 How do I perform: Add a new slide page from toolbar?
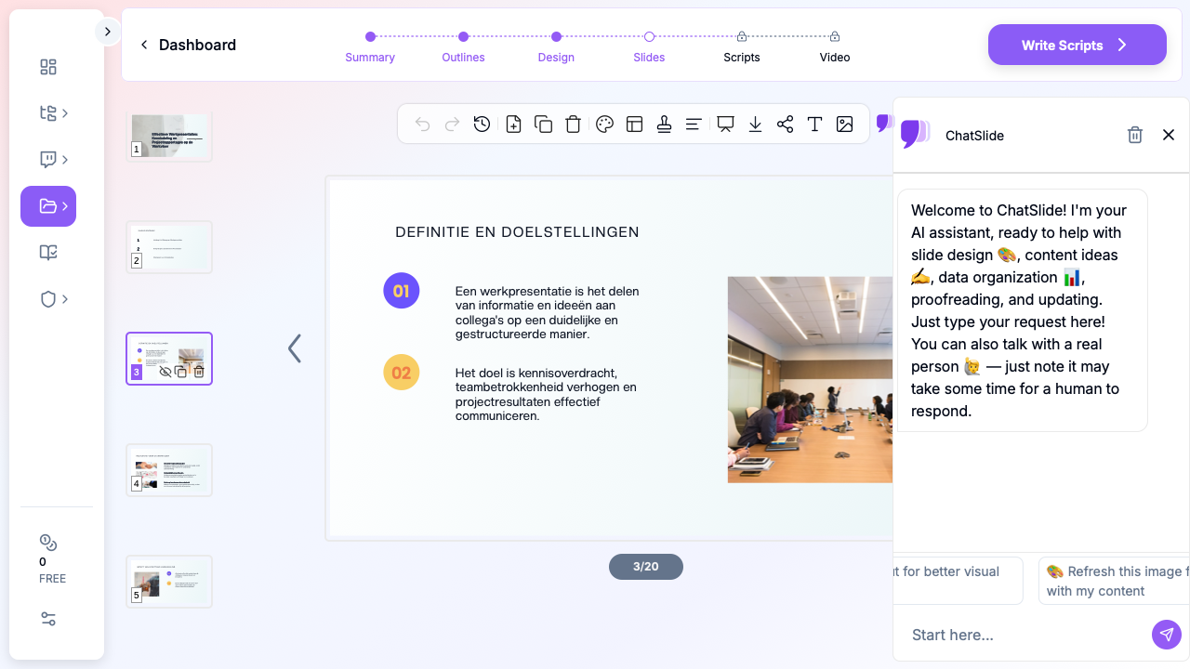pos(513,125)
